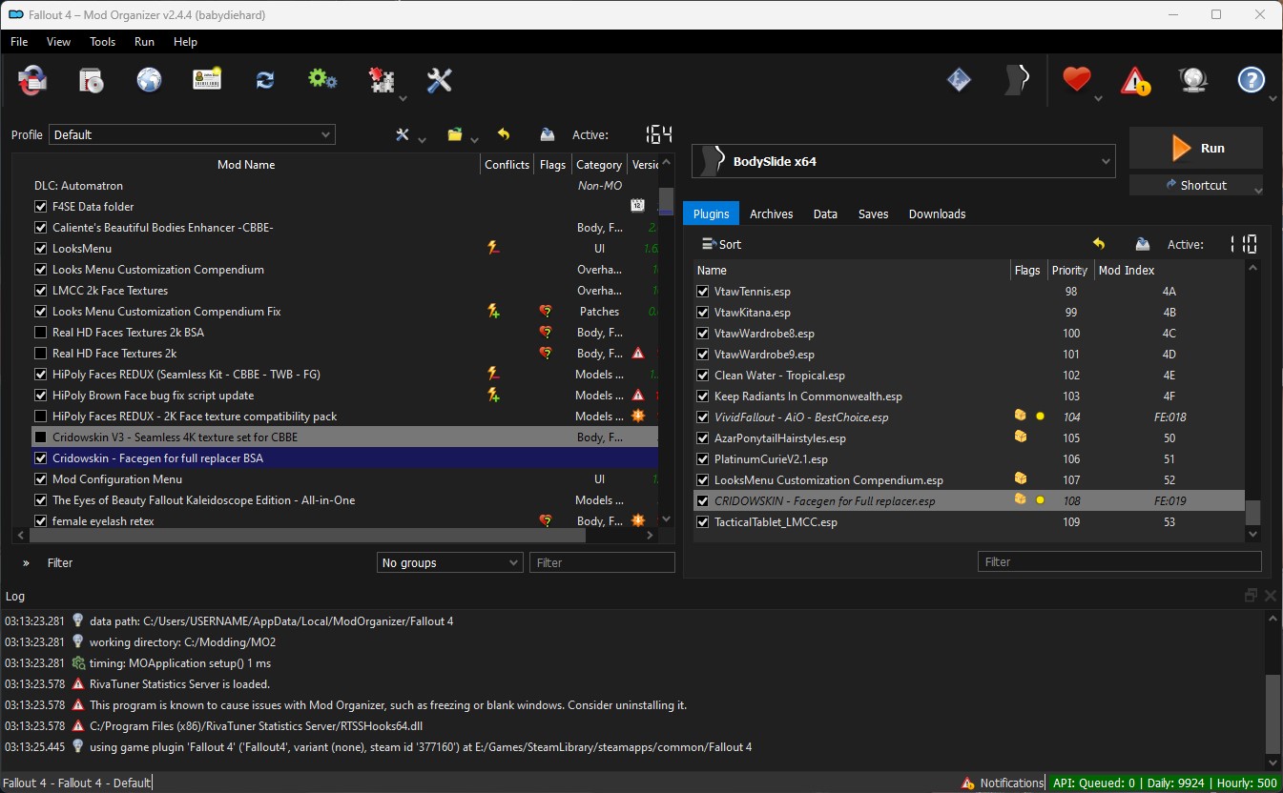Image resolution: width=1283 pixels, height=793 pixels.
Task: Open the folder shortcuts dropdown above mod list
Action: tap(463, 135)
